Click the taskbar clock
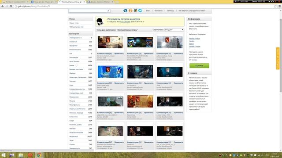This screenshot has height=158, width=282. 275,155
